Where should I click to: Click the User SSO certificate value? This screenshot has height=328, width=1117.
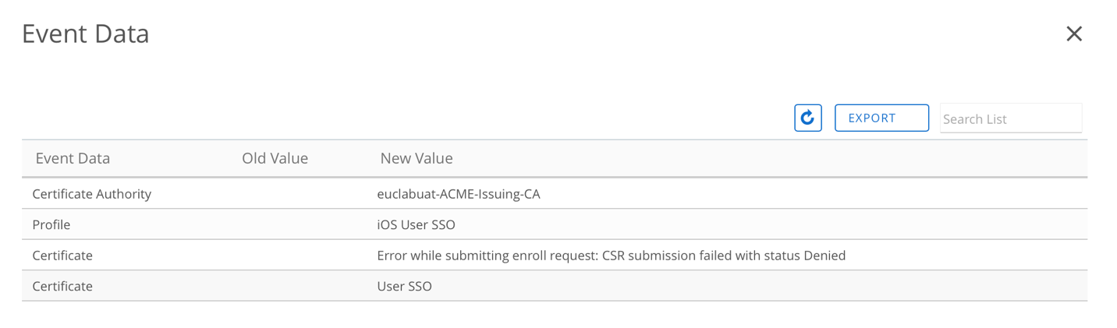coord(404,286)
